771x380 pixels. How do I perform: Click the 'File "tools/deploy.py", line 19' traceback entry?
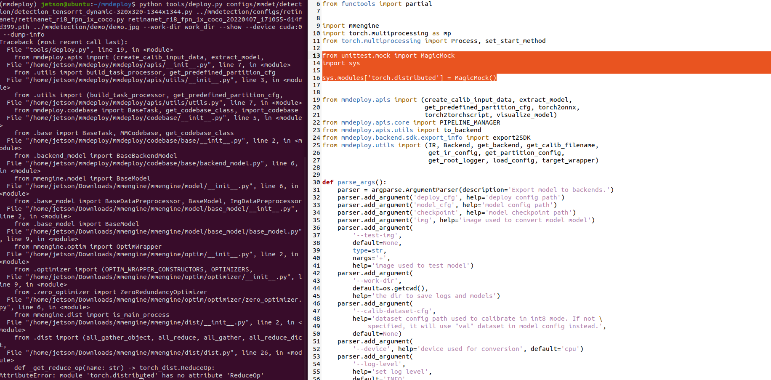90,50
